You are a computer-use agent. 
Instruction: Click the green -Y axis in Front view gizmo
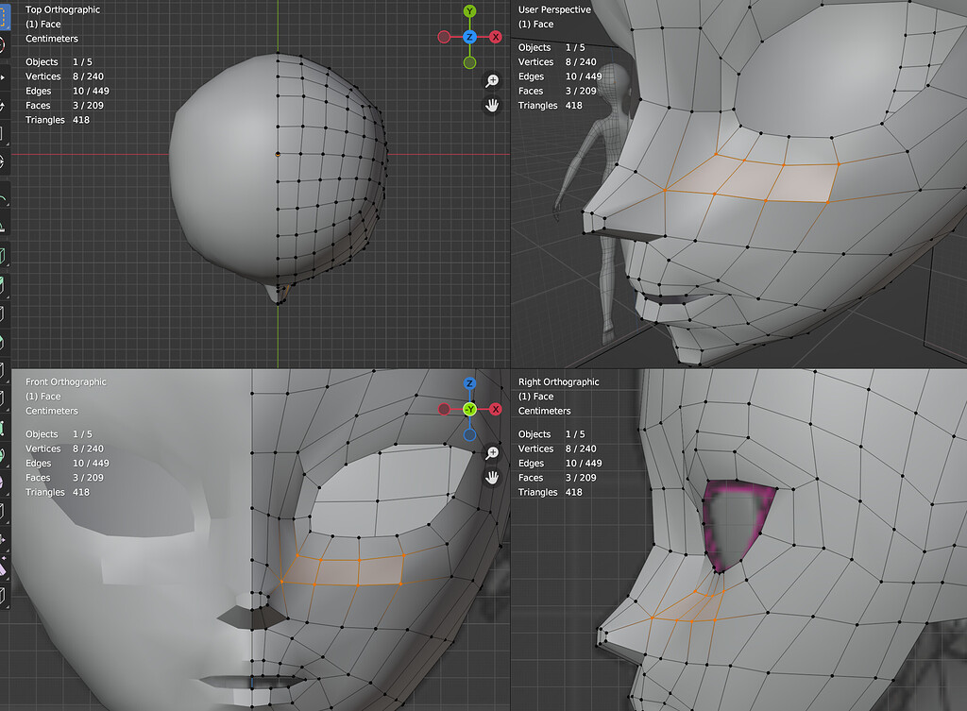(x=469, y=410)
